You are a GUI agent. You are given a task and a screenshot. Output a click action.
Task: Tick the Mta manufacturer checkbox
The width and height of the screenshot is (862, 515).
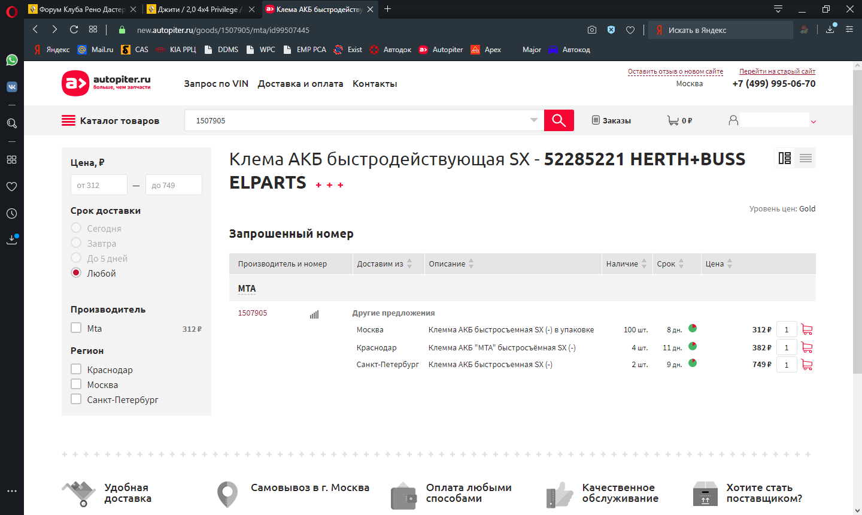pyautogui.click(x=76, y=328)
